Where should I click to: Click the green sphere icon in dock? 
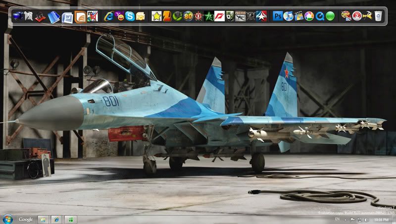pyautogui.click(x=330, y=16)
